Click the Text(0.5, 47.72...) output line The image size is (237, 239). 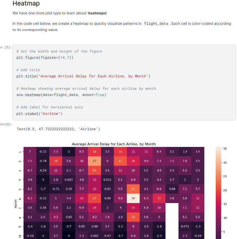click(x=58, y=129)
